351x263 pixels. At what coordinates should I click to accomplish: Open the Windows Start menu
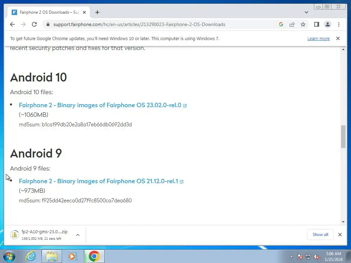tap(9, 256)
